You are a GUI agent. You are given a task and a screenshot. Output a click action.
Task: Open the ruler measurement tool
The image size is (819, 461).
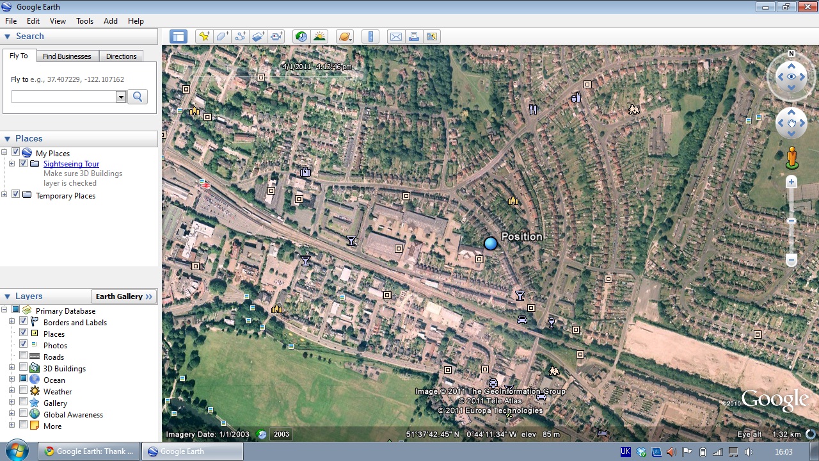[370, 36]
